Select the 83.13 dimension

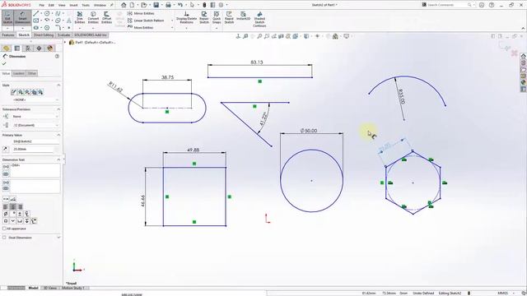(x=257, y=62)
